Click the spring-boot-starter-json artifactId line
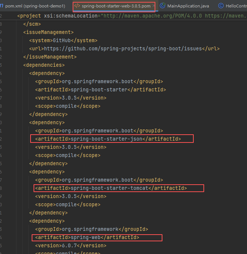Image resolution: width=247 pixels, height=254 pixels. [108, 139]
